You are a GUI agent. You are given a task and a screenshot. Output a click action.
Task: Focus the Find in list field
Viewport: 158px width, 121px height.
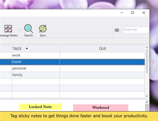tap(136, 30)
